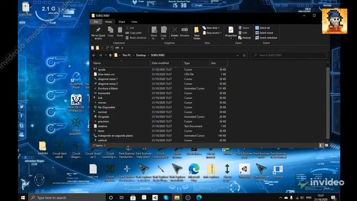The image size is (357, 201).
Task: Open Microsoft Edge desktop shortcut
Action: coord(194,171)
